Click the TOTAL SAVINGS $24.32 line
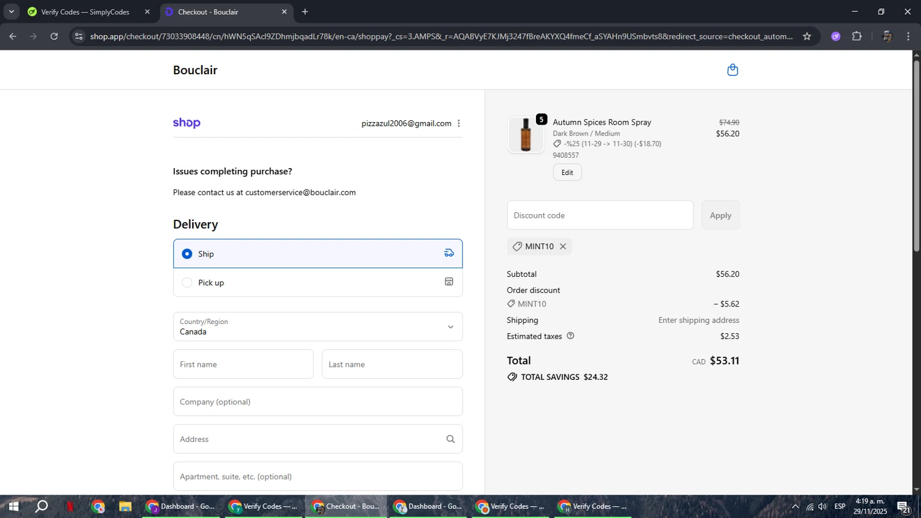 558,377
